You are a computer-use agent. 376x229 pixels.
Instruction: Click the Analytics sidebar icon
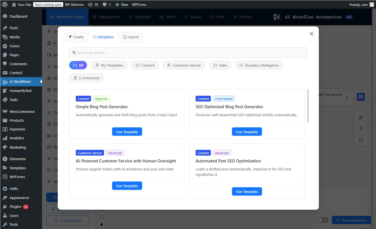click(x=5, y=138)
